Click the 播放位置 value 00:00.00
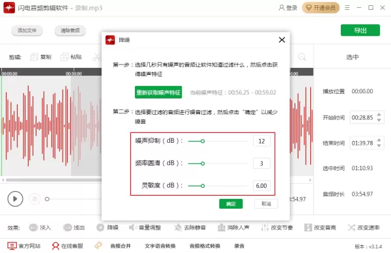Viewport: 391px width, 253px height. pyautogui.click(x=362, y=91)
